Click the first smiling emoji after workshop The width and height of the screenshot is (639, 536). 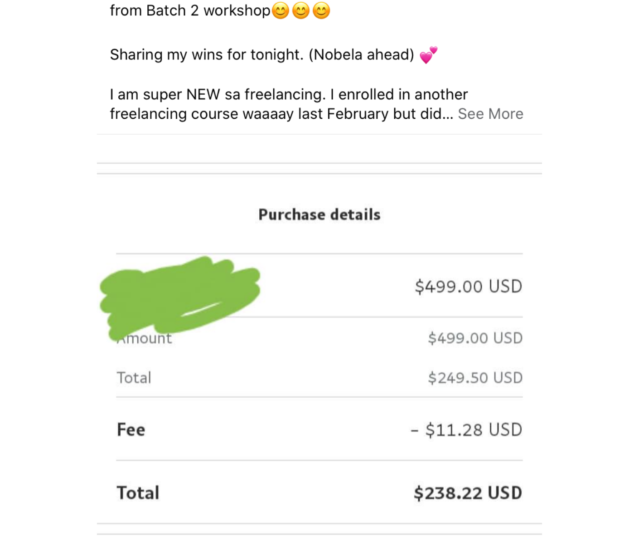point(281,10)
